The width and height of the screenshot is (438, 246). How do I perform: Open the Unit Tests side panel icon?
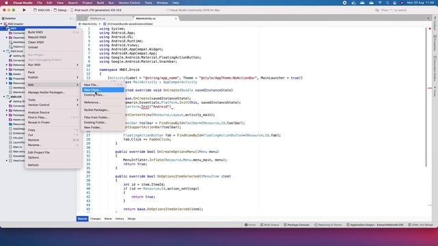[435, 92]
